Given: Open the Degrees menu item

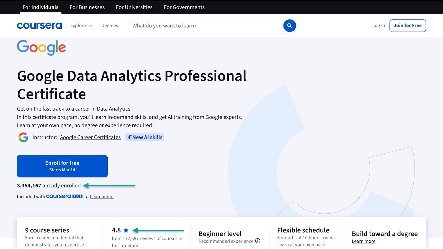Looking at the screenshot, I should click(110, 25).
